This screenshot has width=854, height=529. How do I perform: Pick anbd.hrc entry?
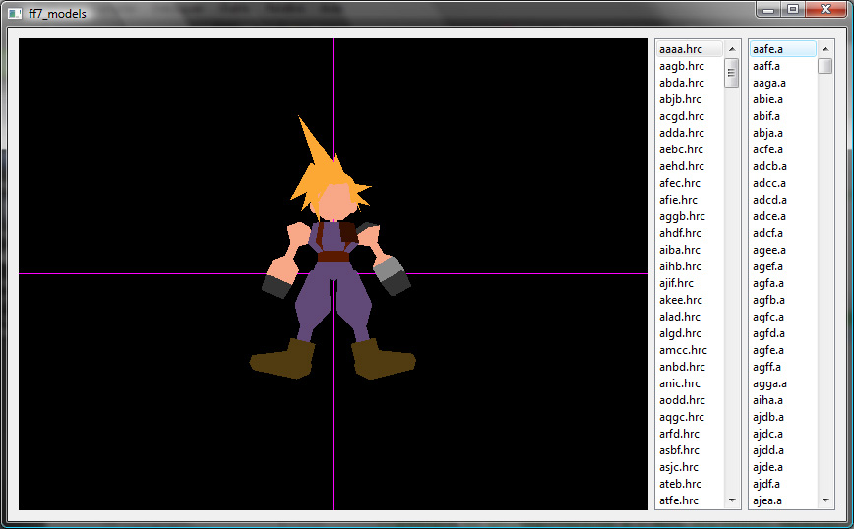[x=690, y=367]
